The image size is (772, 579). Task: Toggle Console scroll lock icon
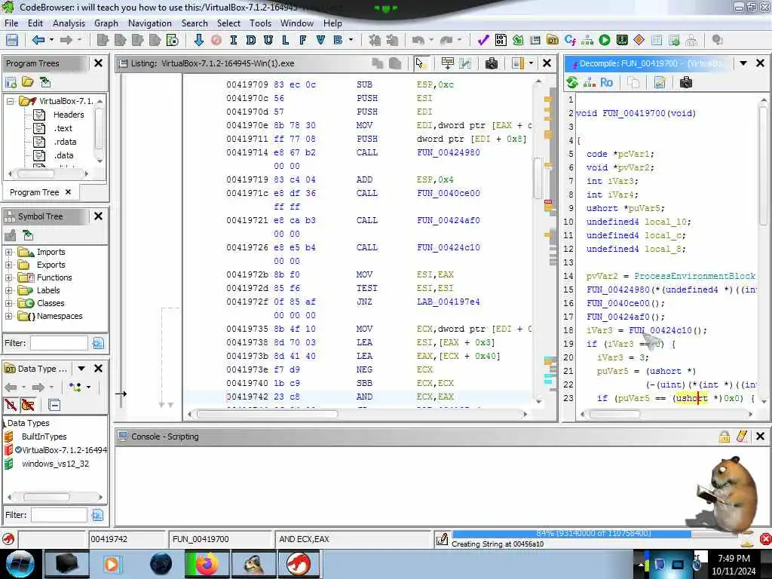(x=725, y=437)
